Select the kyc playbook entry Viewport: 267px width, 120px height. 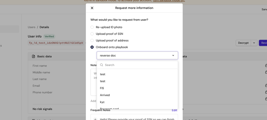pyautogui.click(x=102, y=102)
